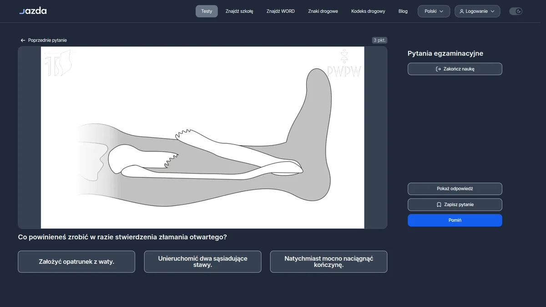Click the user icon next to Logowanie
The width and height of the screenshot is (546, 307).
(462, 11)
